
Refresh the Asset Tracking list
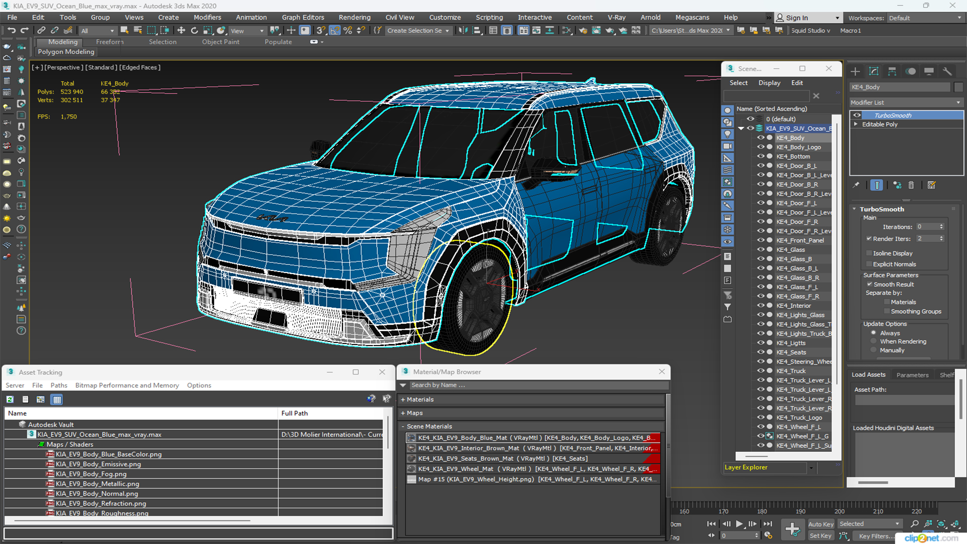10,399
